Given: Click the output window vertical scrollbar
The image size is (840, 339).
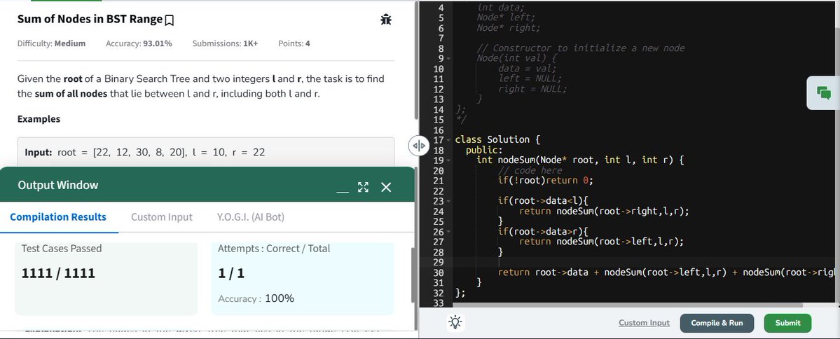Looking at the screenshot, I should coord(413,275).
